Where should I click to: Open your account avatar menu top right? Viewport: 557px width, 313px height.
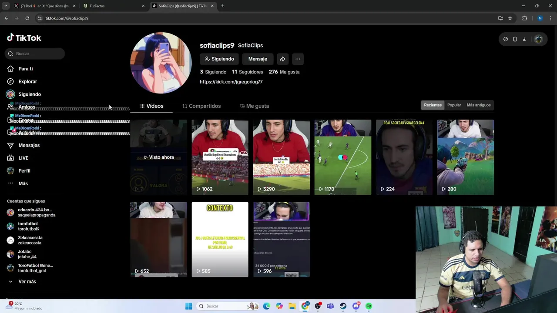[x=538, y=39]
